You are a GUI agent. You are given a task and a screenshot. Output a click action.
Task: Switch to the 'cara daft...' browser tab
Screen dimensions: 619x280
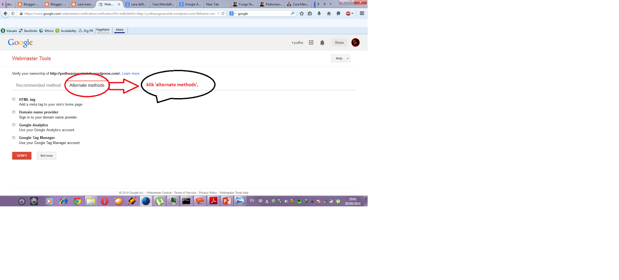[x=136, y=4]
